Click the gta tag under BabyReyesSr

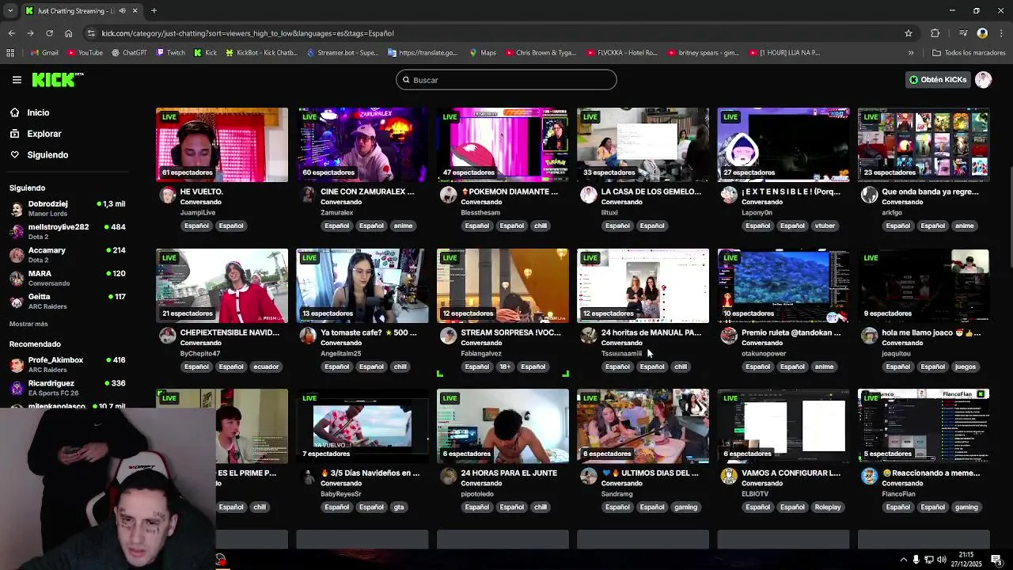coord(399,507)
